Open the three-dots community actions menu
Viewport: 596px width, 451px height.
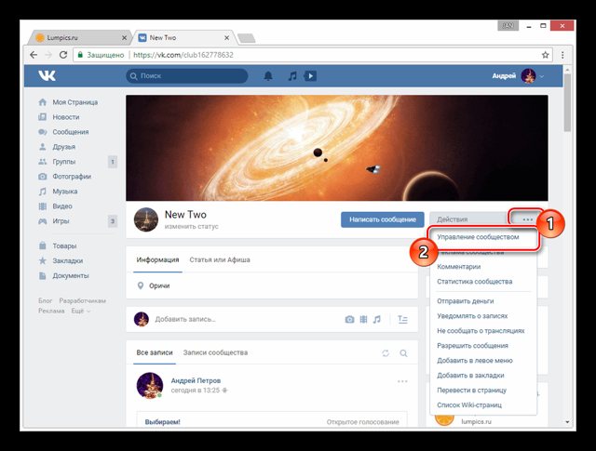point(527,219)
